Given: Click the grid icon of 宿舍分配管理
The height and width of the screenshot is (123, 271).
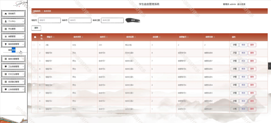Looking at the screenshot, I should coord(6,59).
